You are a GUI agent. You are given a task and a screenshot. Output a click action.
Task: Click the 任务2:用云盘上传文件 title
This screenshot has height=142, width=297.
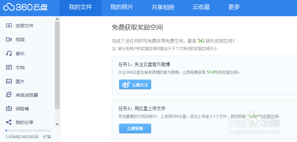click(x=142, y=108)
